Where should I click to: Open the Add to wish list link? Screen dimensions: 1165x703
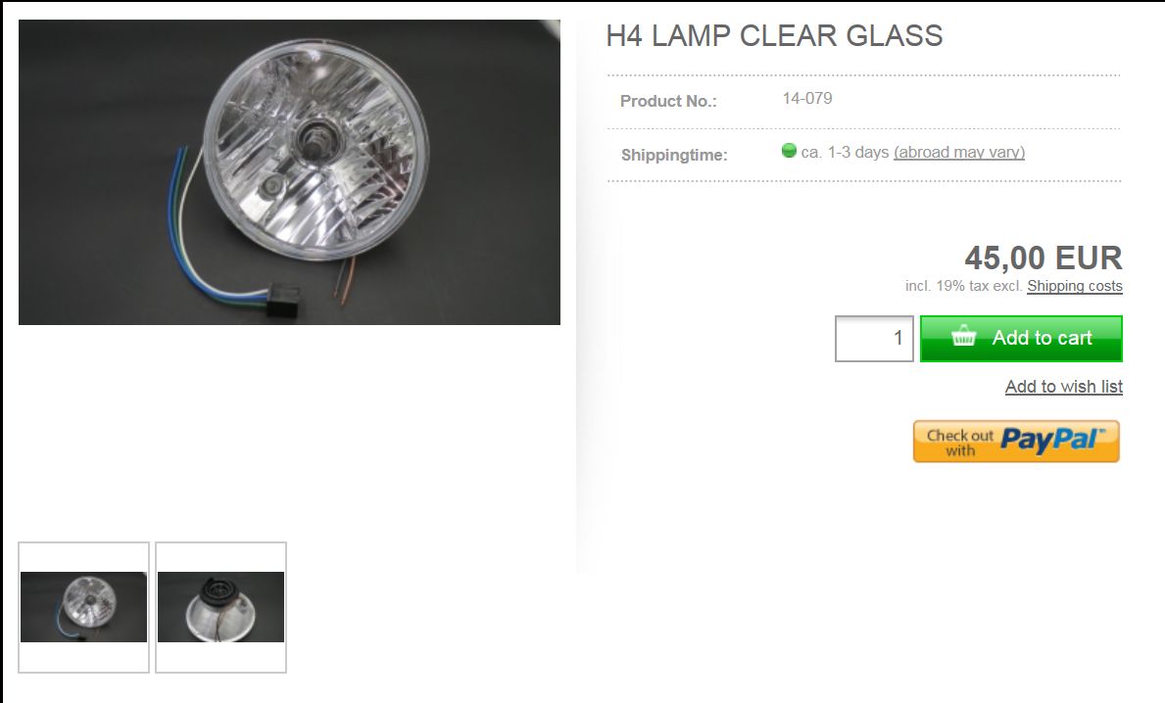tap(1063, 387)
